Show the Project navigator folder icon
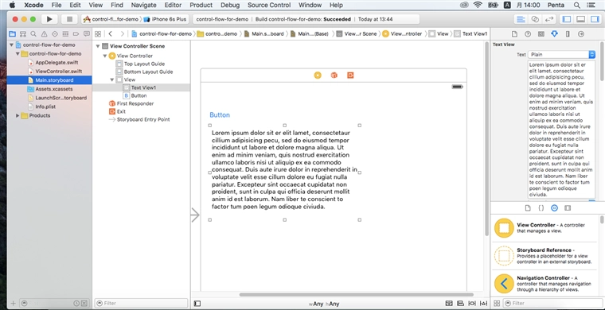This screenshot has height=310, width=605. pos(13,34)
